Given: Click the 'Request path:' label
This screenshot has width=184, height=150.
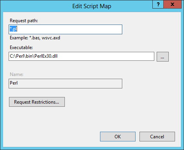Looking at the screenshot, I should click(24, 21).
